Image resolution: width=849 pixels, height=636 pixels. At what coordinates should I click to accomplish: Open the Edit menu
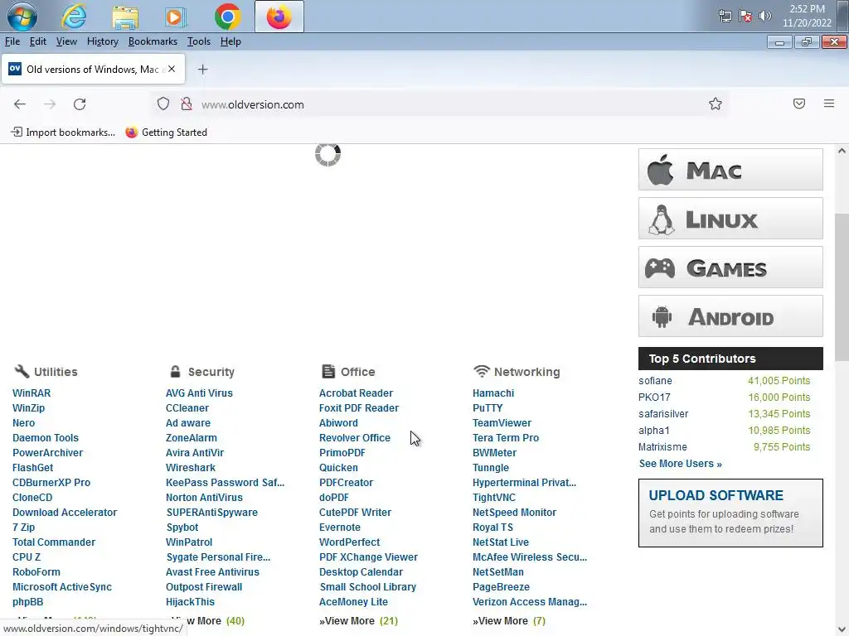38,41
